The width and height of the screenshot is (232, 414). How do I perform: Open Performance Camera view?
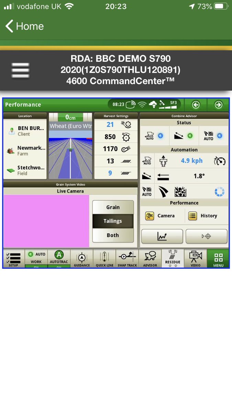pos(161,216)
